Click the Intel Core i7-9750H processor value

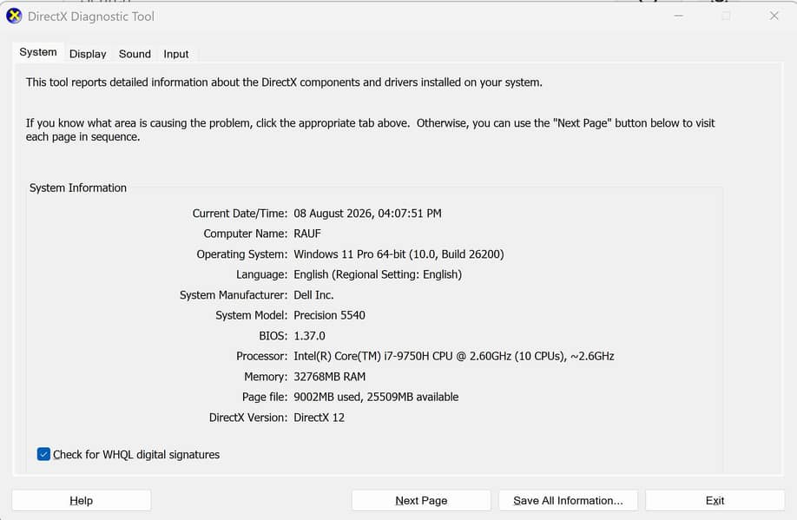454,356
